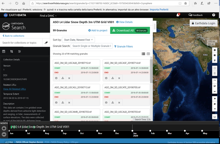Open View All Related URLs
This screenshot has height=144, width=220.
coord(15,89)
